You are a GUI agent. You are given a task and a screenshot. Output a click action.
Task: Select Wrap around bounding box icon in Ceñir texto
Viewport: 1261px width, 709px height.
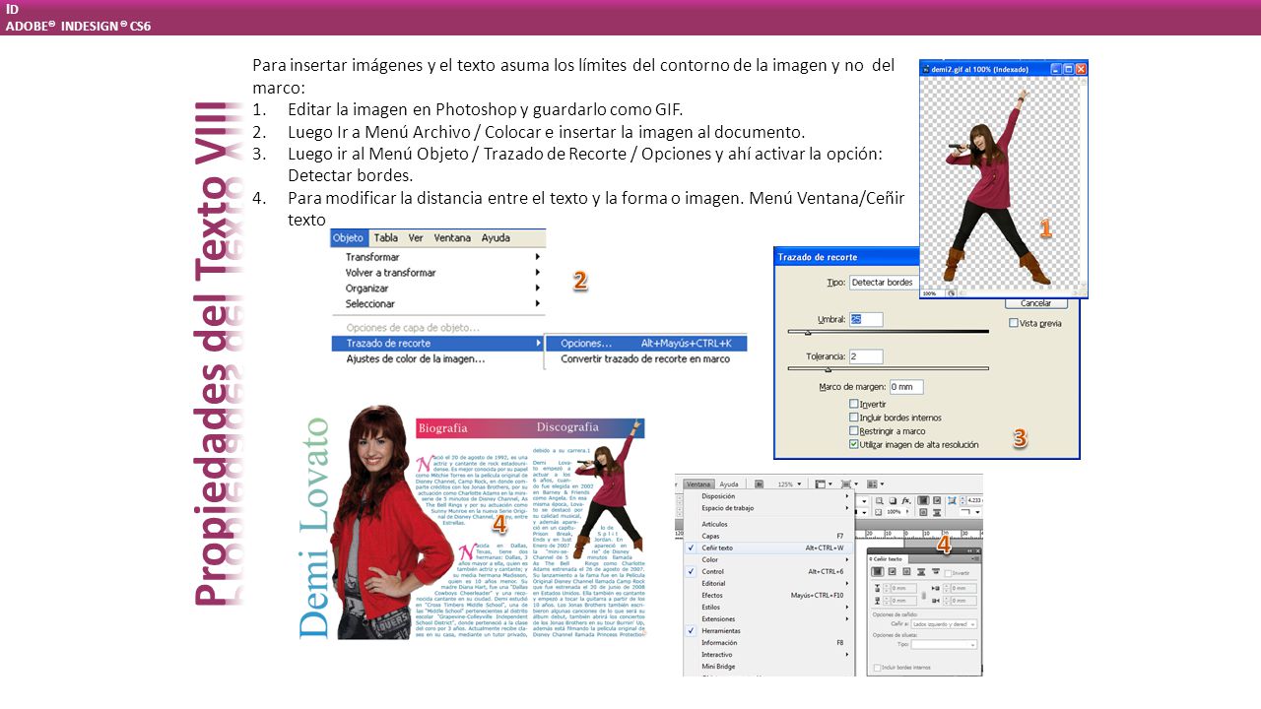pyautogui.click(x=892, y=572)
